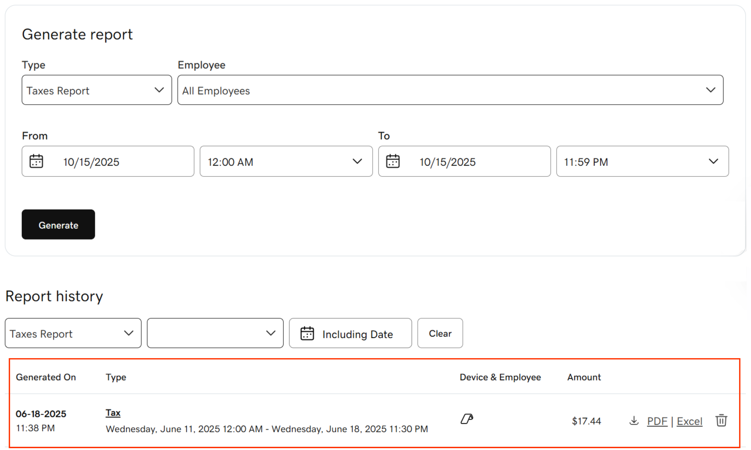Click the download icon for the Tax report
Image resolution: width=751 pixels, height=450 pixels.
click(634, 421)
